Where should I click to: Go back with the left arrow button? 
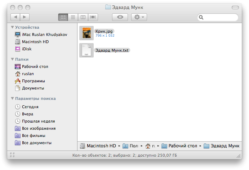click(15, 17)
